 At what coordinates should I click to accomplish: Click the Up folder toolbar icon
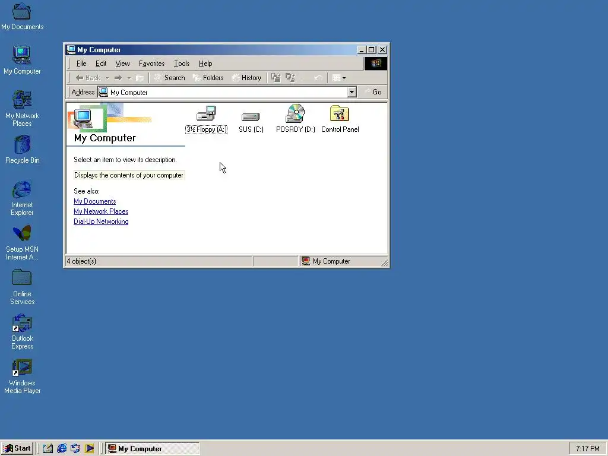point(140,78)
